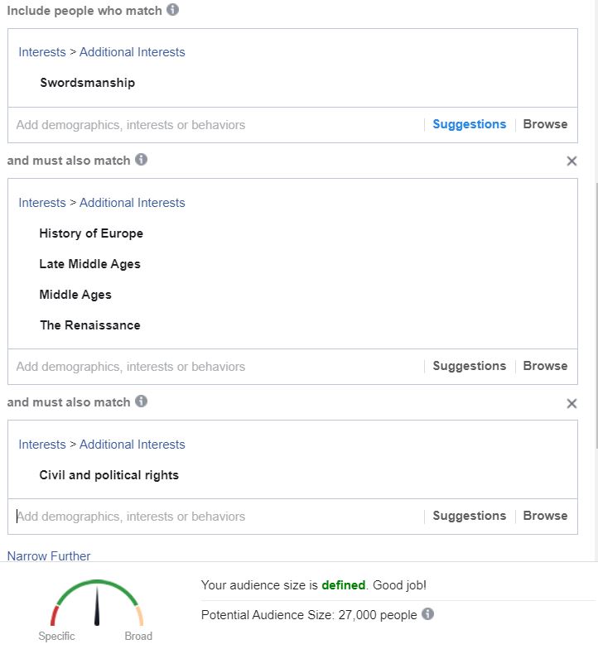Click info icon beside Include people who match

coord(172,10)
